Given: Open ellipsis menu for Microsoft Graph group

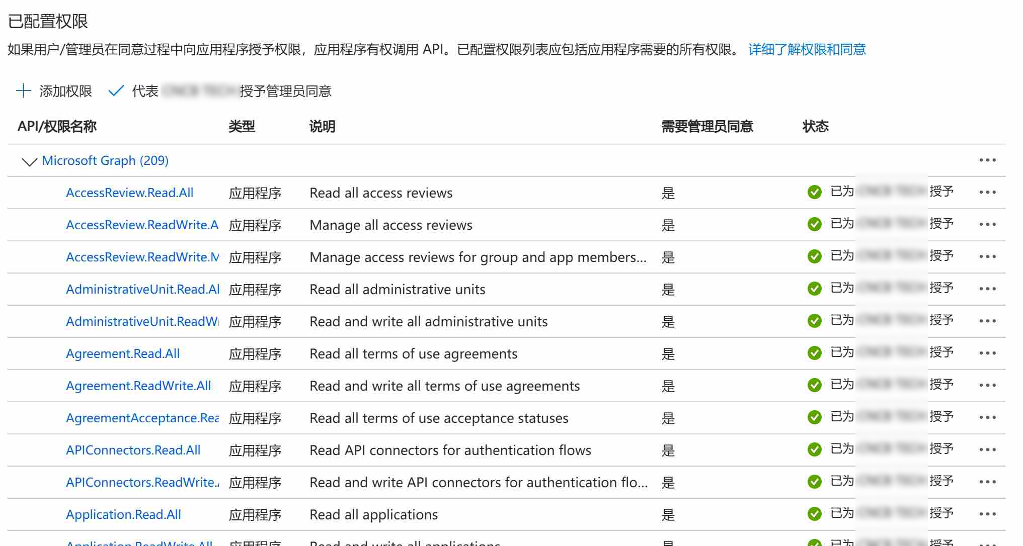Looking at the screenshot, I should coord(987,160).
